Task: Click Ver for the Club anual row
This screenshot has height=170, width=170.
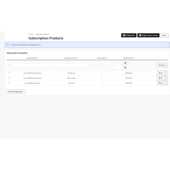Action: [x=161, y=83]
